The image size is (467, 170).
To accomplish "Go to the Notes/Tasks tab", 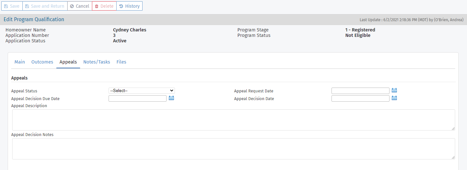I will click(97, 62).
